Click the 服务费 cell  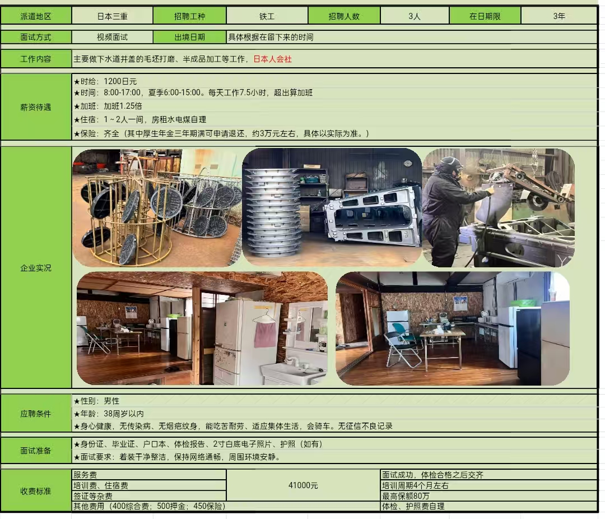[149, 475]
